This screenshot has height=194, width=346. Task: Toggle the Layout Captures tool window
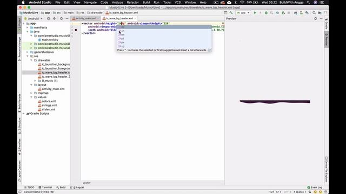[19, 171]
